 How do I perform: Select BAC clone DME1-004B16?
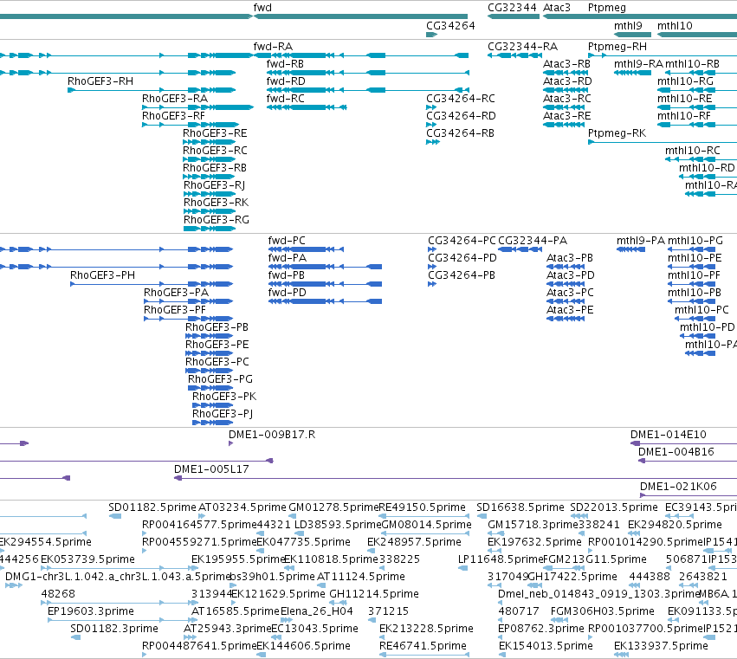pos(687,461)
